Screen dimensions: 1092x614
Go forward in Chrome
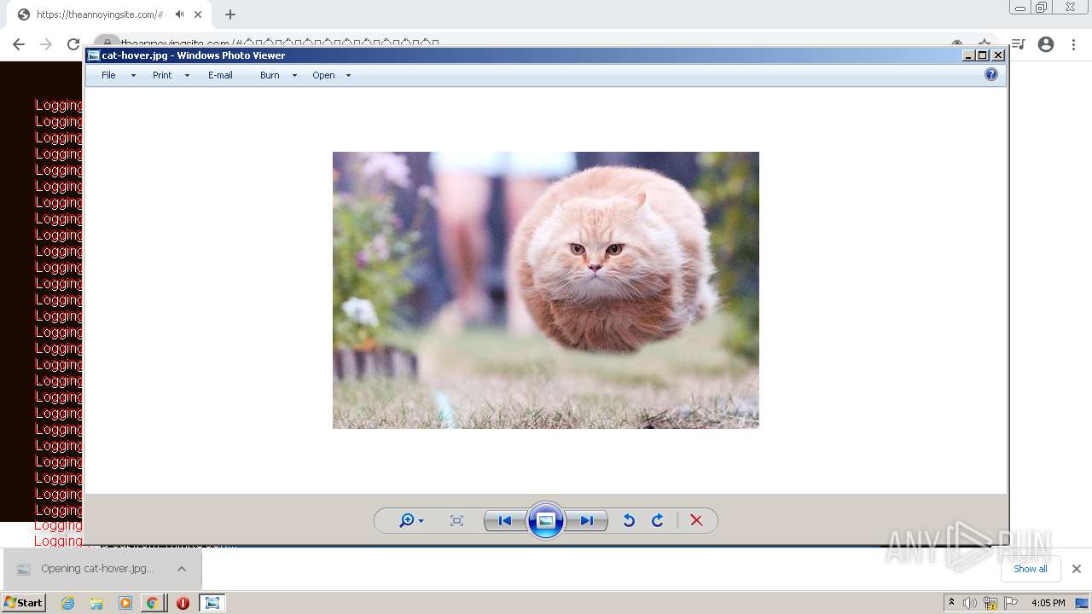[x=46, y=44]
